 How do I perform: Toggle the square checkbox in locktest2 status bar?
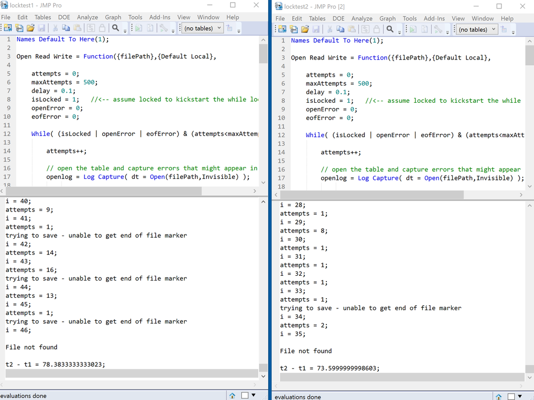click(x=511, y=397)
